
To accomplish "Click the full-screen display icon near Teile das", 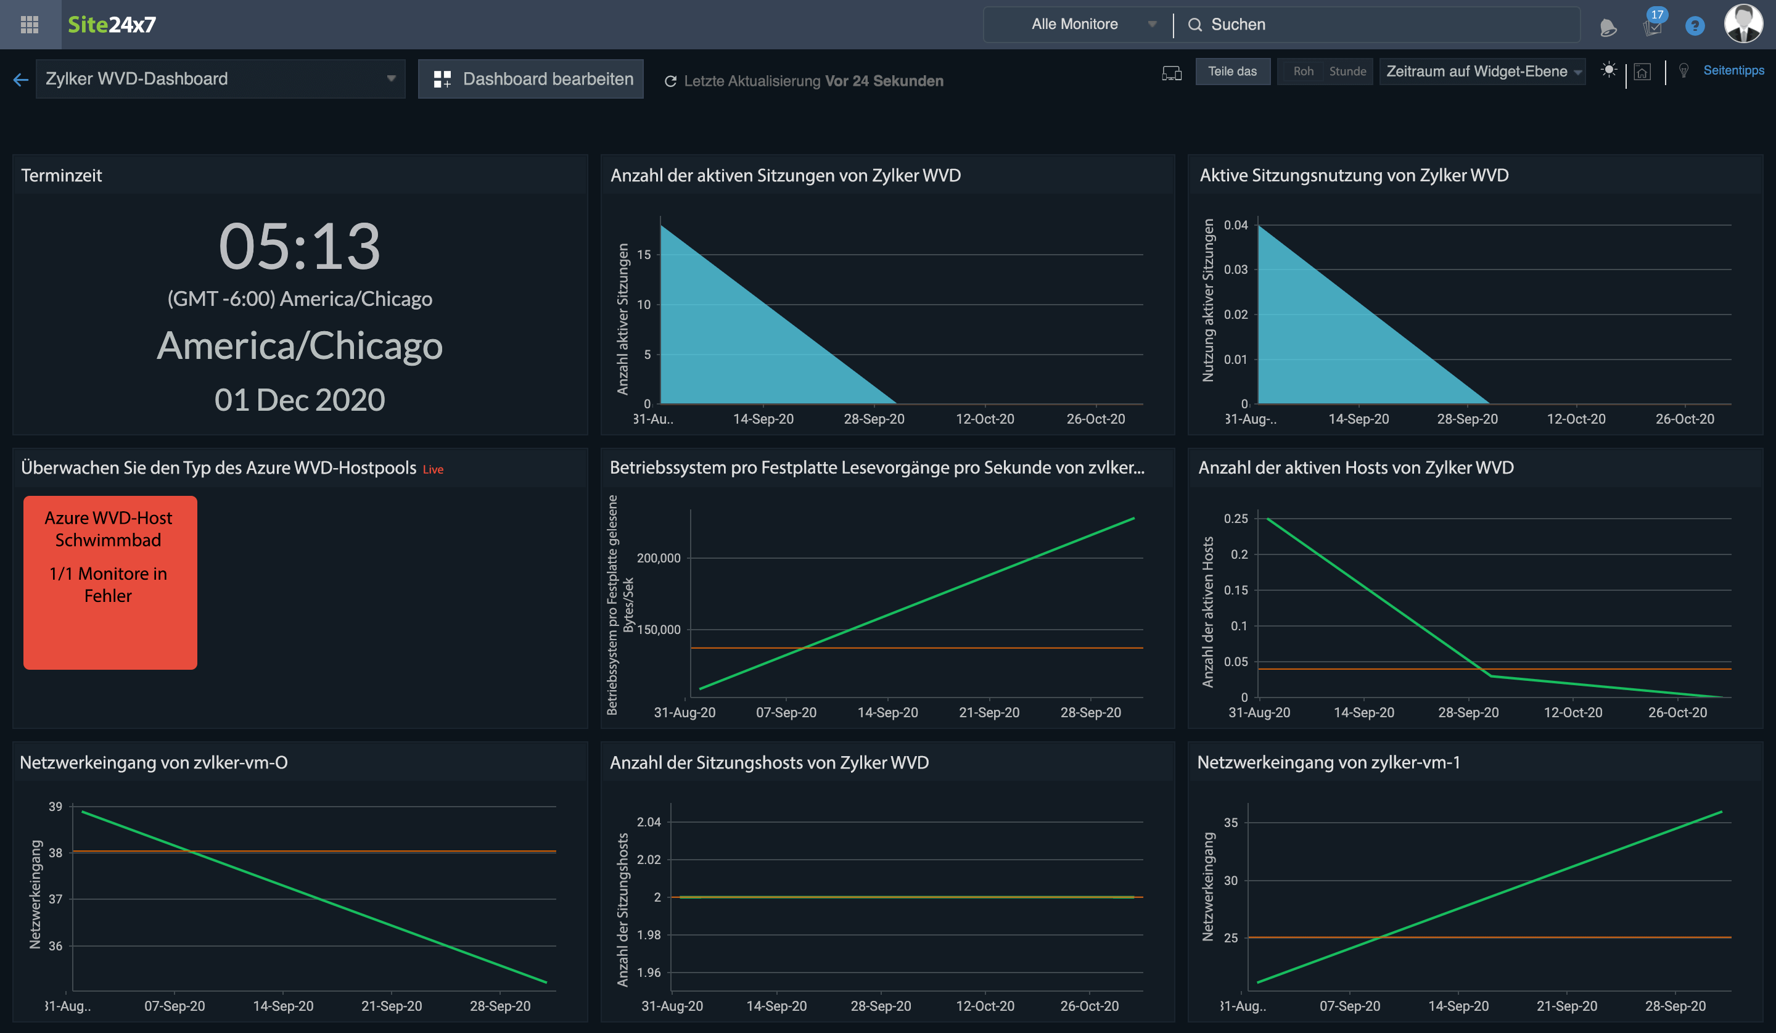I will tap(1171, 73).
